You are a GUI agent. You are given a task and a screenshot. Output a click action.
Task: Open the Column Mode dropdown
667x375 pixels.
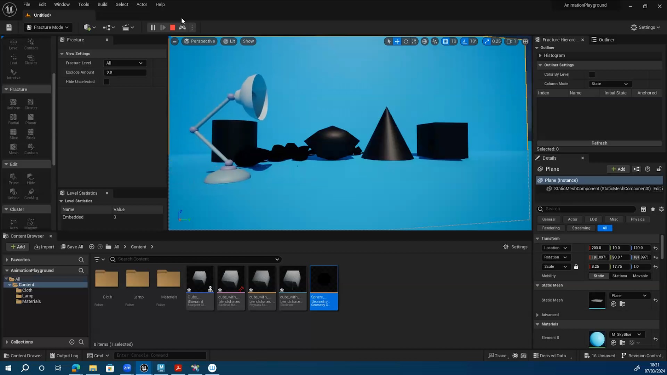610,84
